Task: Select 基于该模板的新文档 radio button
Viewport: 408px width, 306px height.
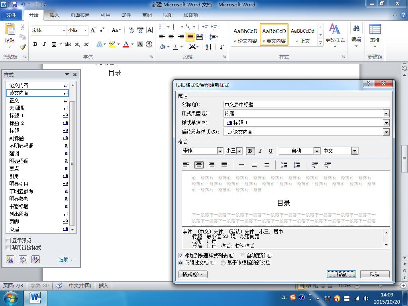Action: point(223,263)
